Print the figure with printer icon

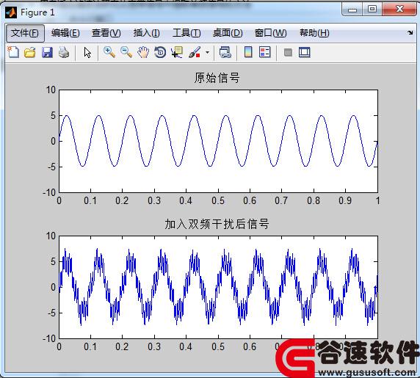click(64, 52)
